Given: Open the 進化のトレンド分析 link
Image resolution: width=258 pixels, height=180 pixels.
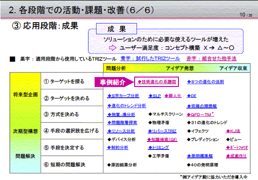Looking at the screenshot, I should [127, 106].
